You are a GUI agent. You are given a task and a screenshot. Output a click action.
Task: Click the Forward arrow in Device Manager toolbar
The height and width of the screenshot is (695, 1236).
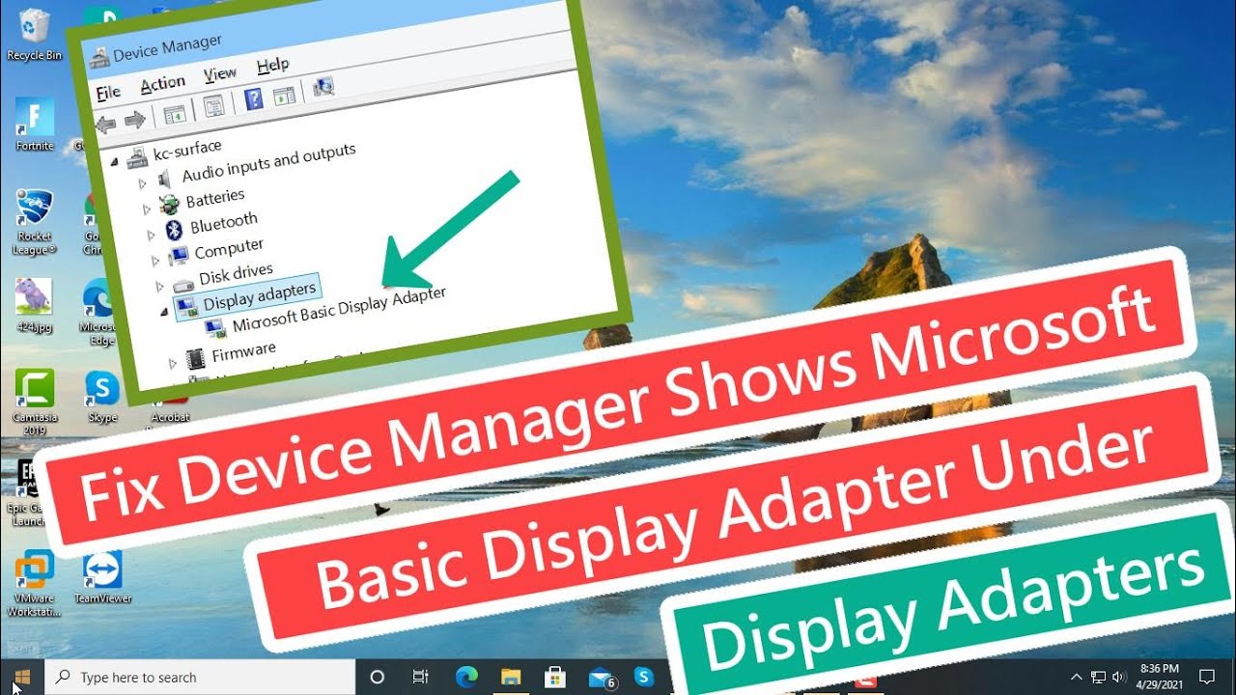[x=135, y=119]
